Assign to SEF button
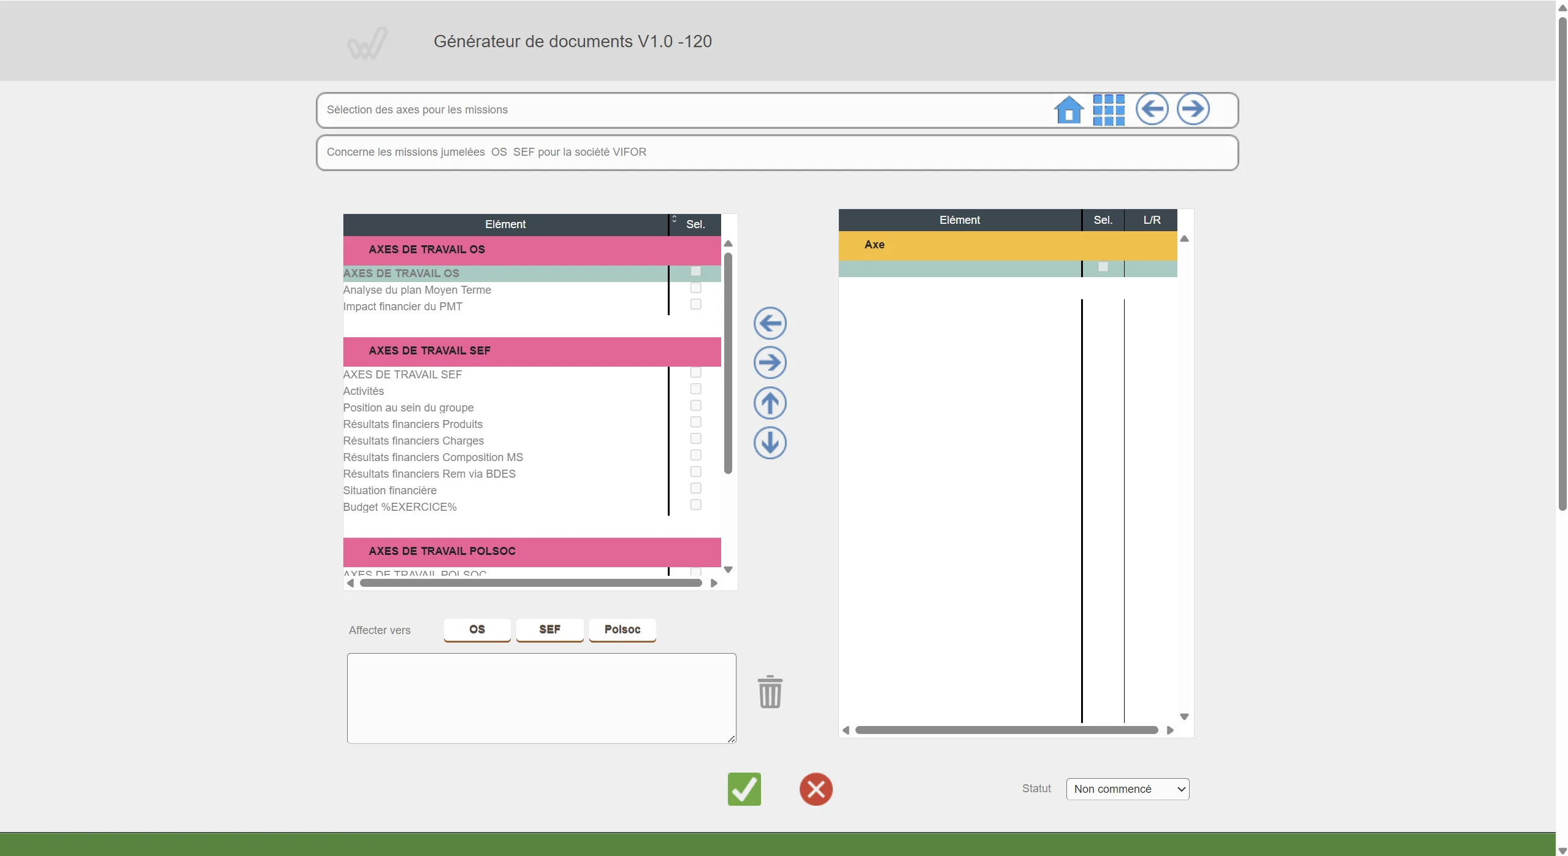 pos(549,630)
